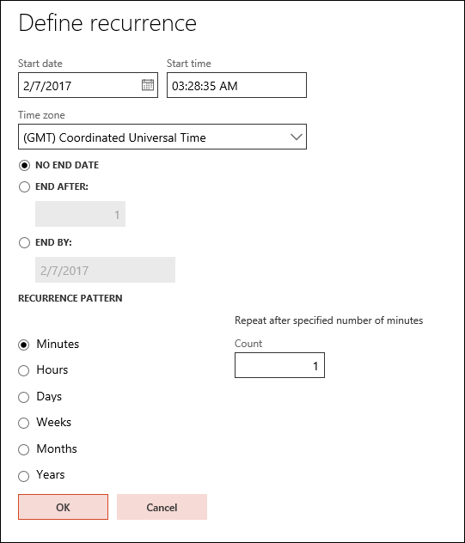Select Minutes recurrence pattern
Viewport: 465px width, 543px height.
(23, 345)
